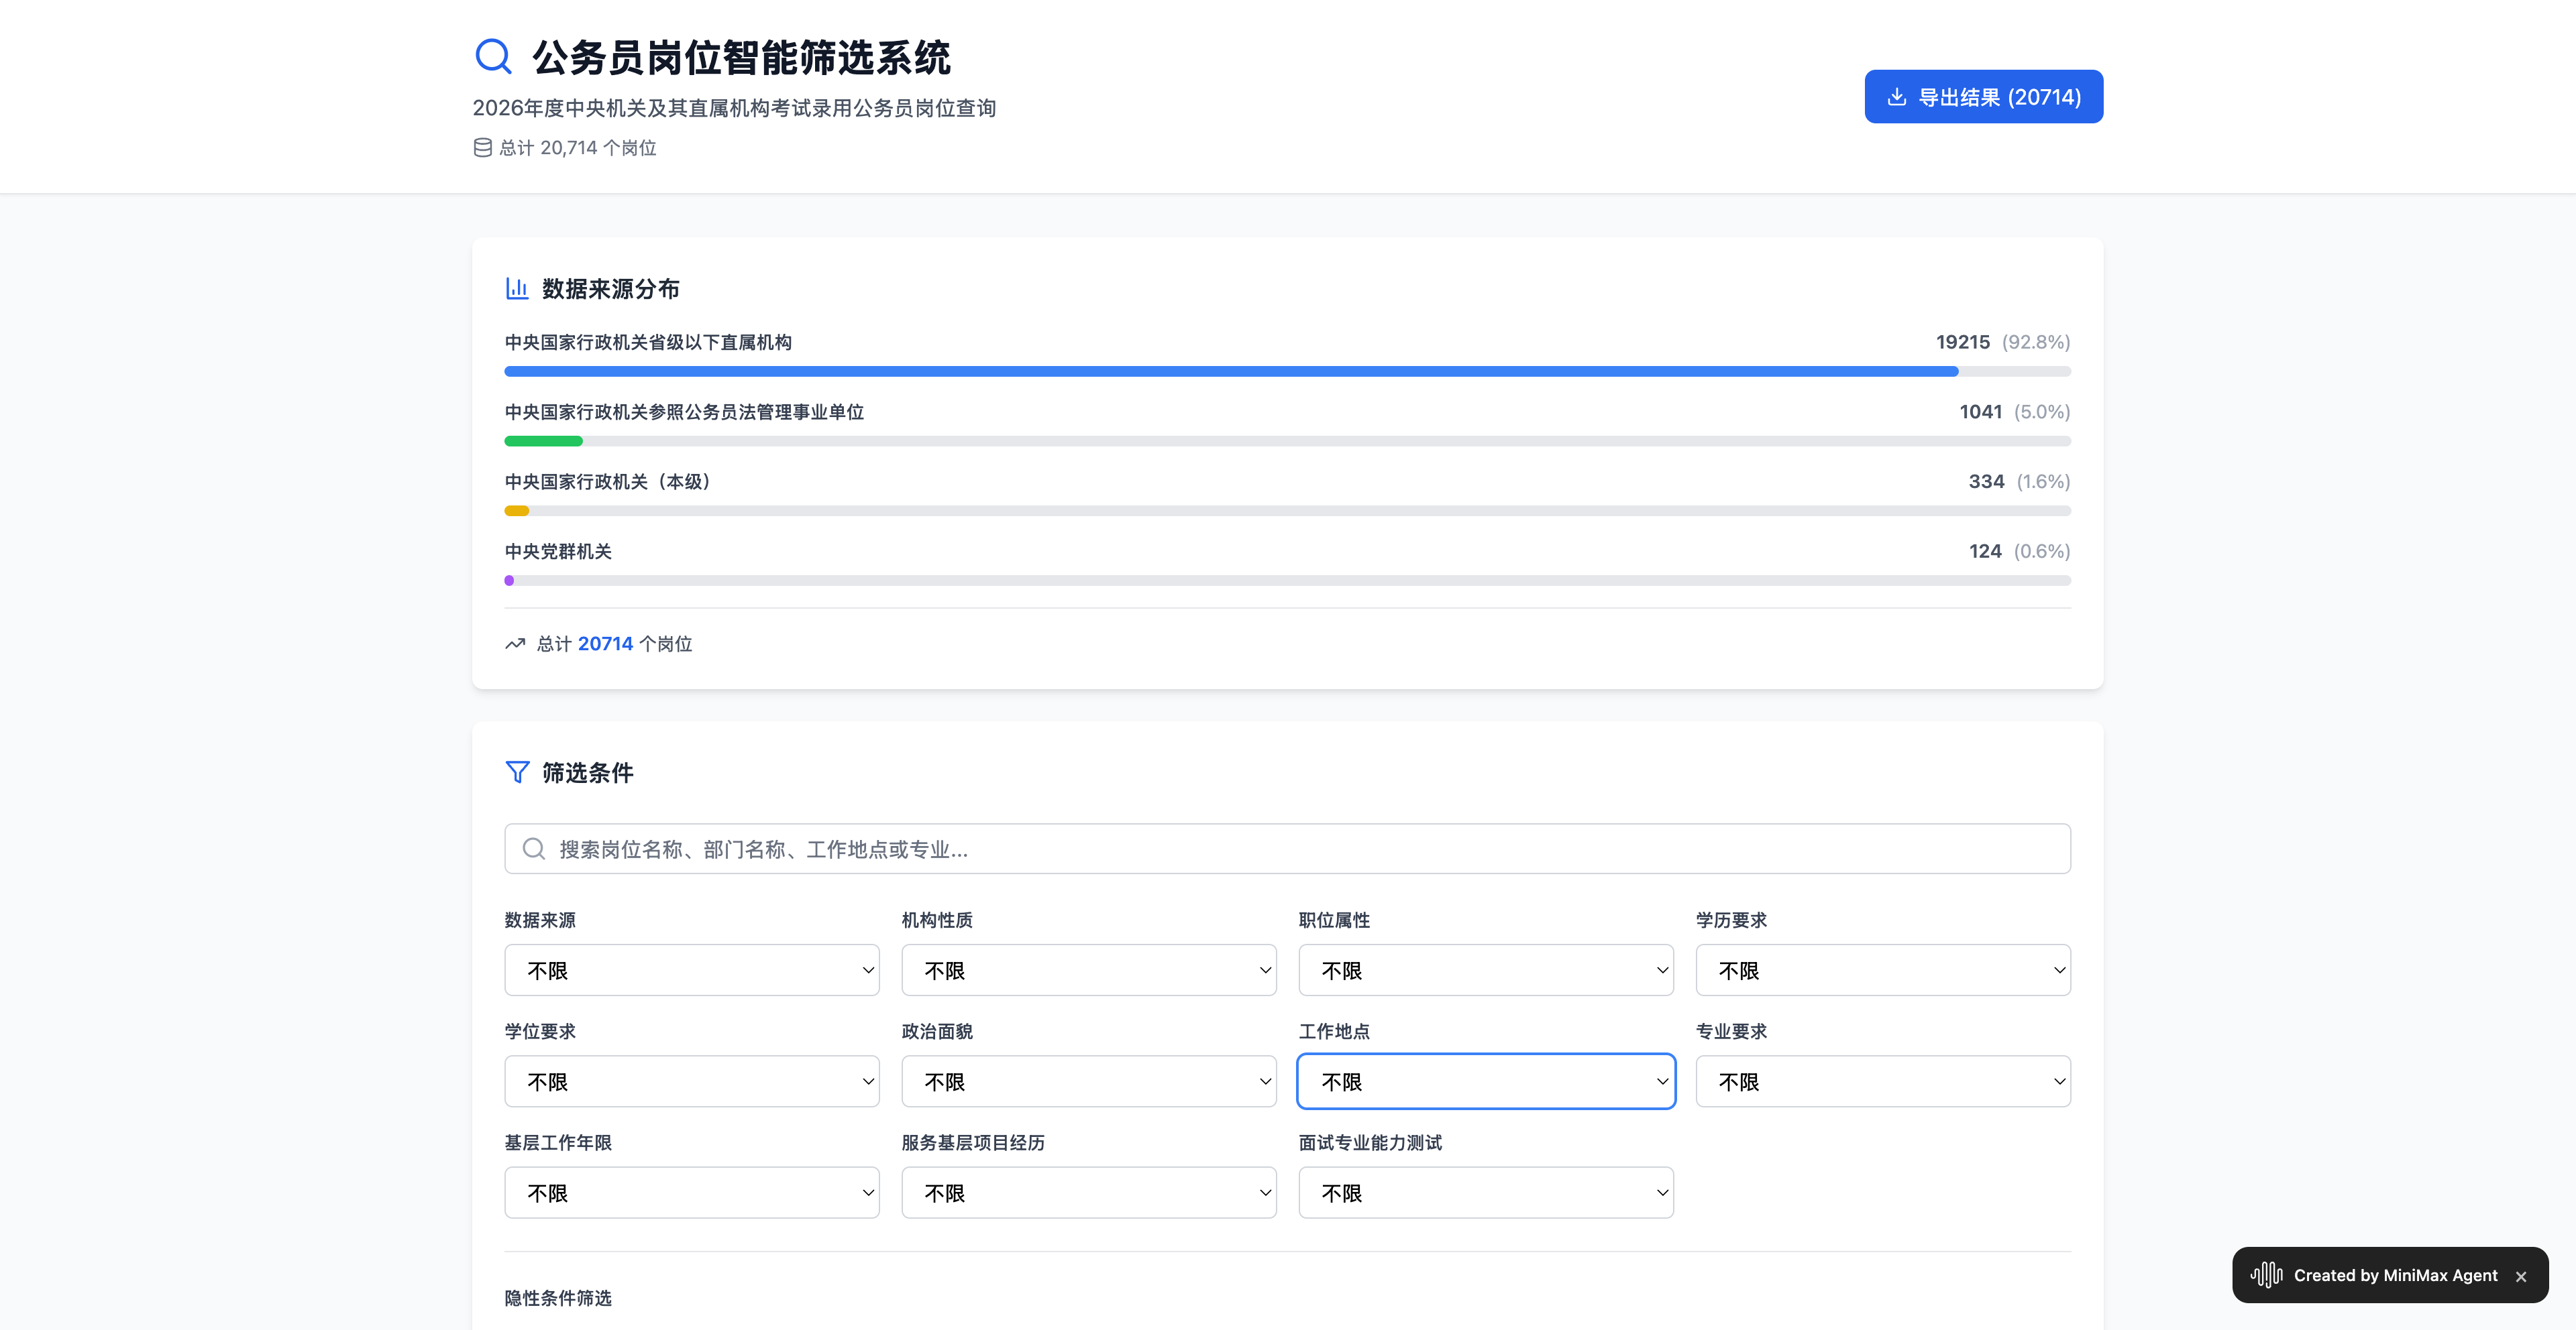The width and height of the screenshot is (2576, 1330).
Task: Click the green 参照公务员法管理事业单位 bar
Action: tap(543, 442)
